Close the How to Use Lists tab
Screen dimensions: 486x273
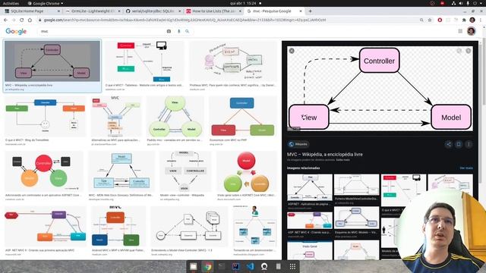[x=240, y=11]
